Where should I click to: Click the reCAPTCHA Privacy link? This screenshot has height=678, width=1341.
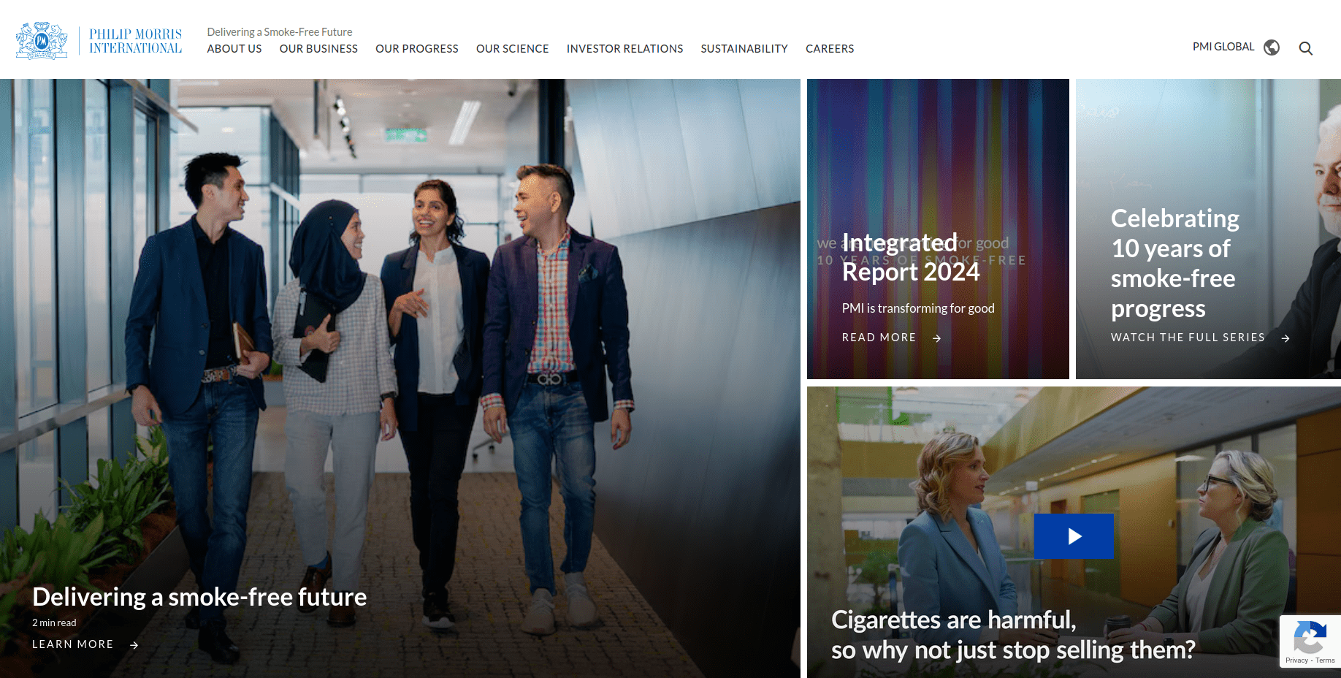point(1296,660)
